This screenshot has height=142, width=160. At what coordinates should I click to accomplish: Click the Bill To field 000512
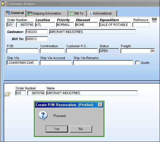pos(37,39)
